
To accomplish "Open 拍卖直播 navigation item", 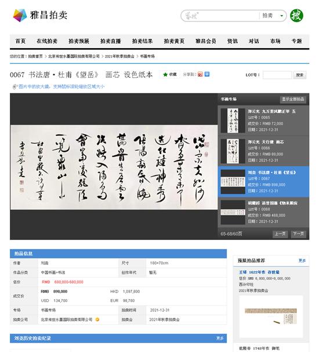I will tap(111, 41).
